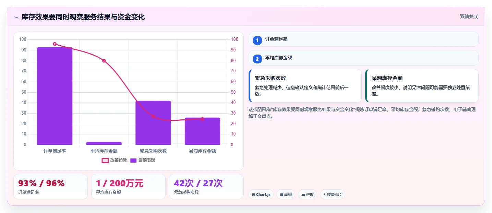Screen dimensions: 492x213
Task: Click the Chart.js tag
Action: point(261,194)
